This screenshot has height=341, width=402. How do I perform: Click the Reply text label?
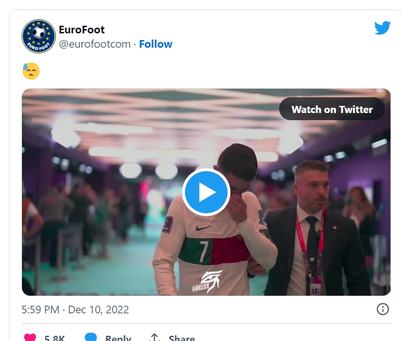pos(118,338)
